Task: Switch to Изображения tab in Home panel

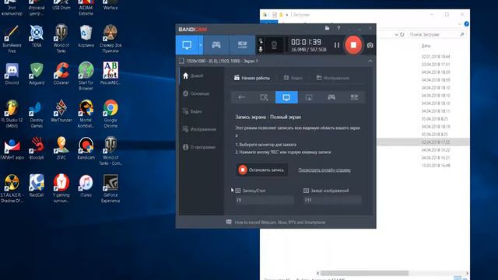Action: (x=333, y=78)
